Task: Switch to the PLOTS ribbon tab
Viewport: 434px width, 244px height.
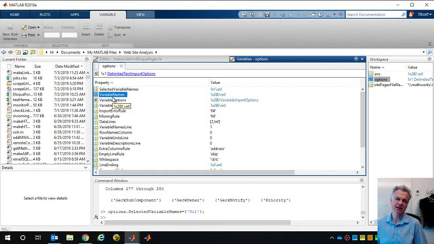Action: pos(45,15)
